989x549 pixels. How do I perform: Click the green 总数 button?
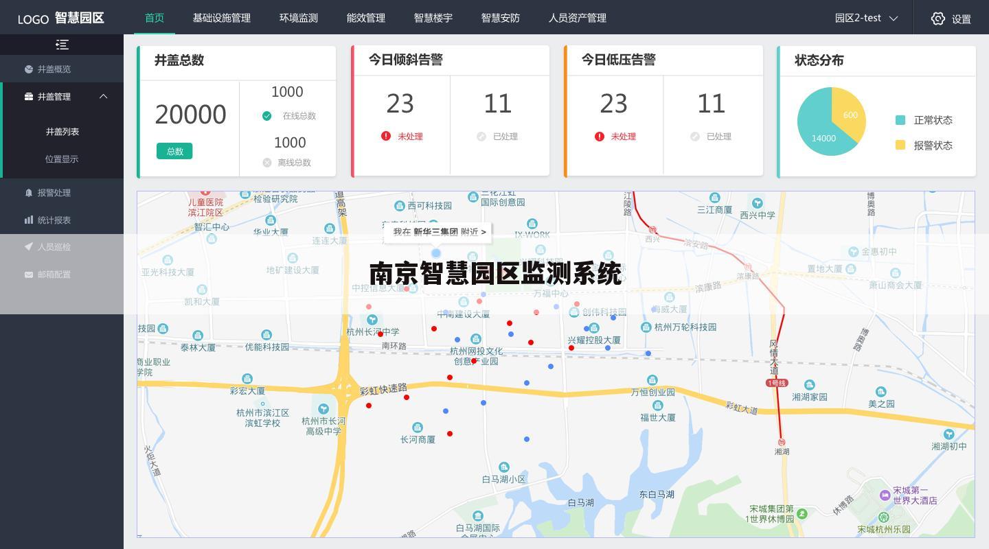(x=174, y=151)
